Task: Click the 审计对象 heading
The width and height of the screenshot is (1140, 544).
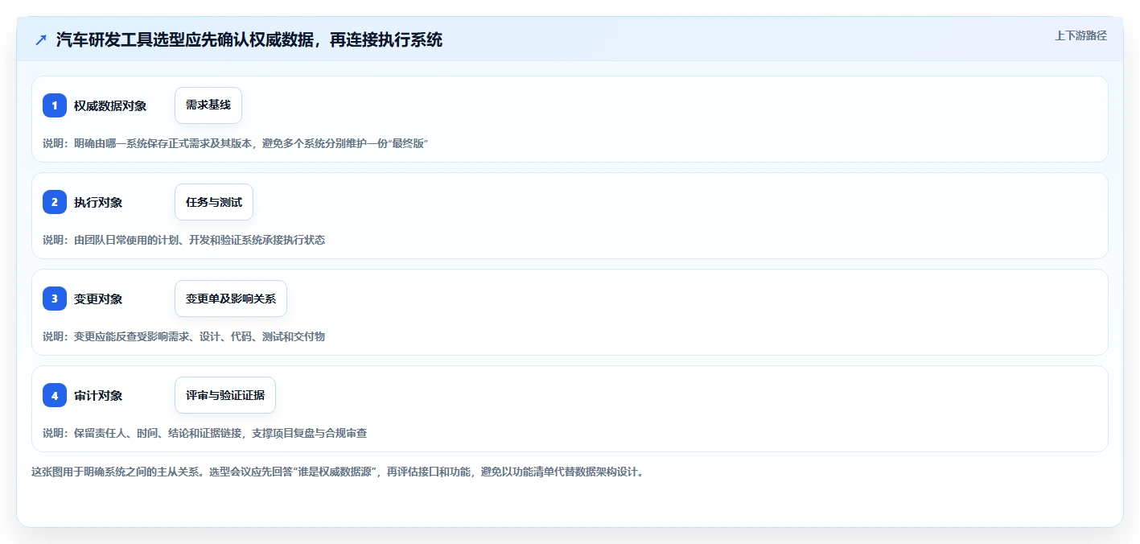Action: click(98, 395)
